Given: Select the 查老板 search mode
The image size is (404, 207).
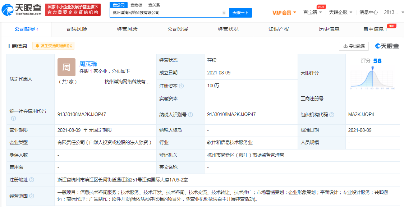Looking at the screenshot, I should [x=136, y=5].
